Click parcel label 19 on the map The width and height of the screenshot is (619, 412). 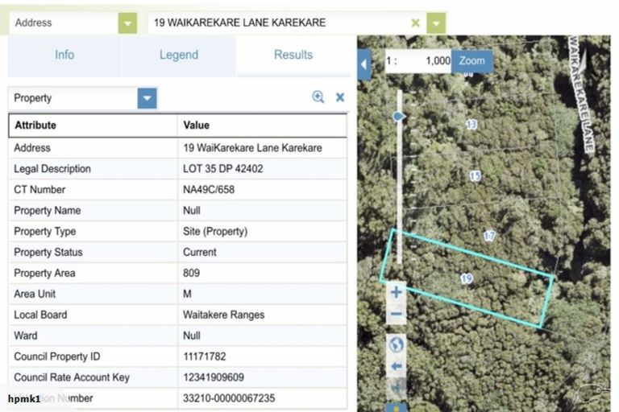(x=467, y=279)
